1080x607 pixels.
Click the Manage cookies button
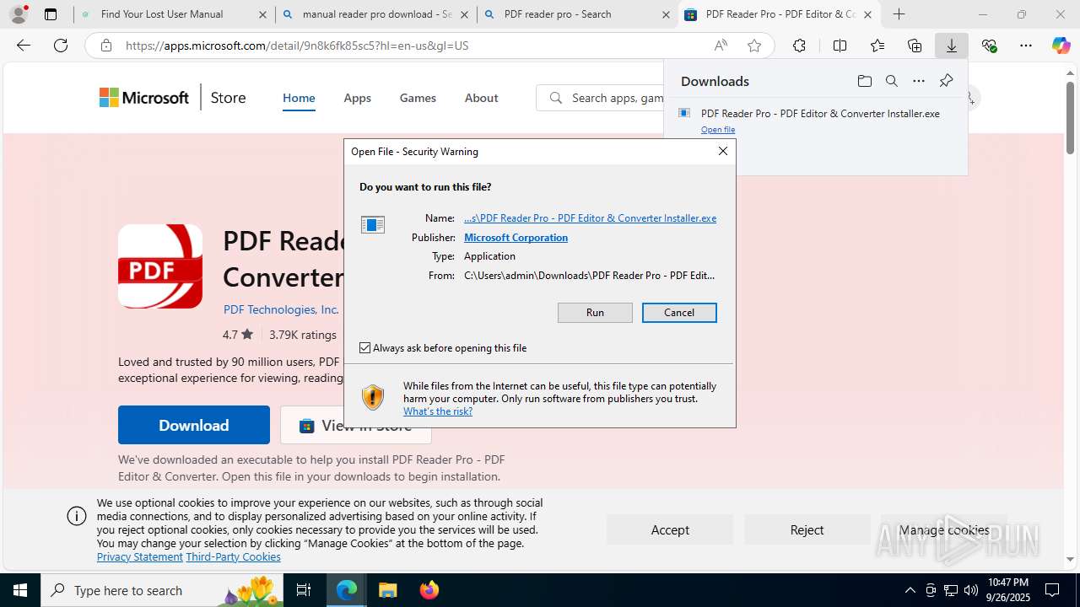coord(944,529)
